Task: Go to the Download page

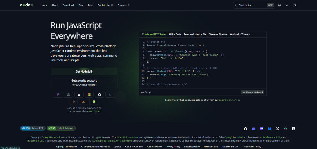Action: 68,5
